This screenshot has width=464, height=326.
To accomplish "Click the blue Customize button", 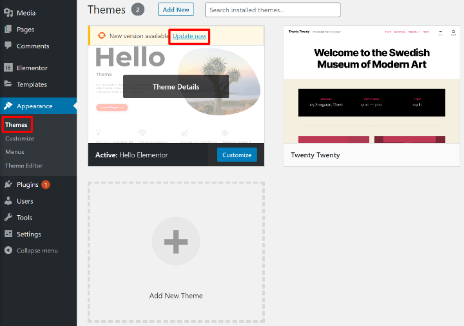I will [237, 155].
